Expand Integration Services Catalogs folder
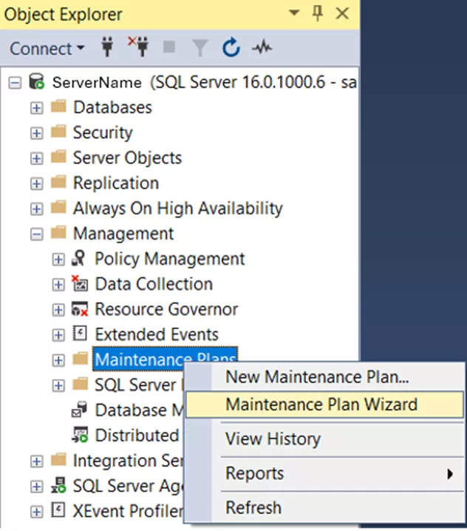 pos(36,461)
